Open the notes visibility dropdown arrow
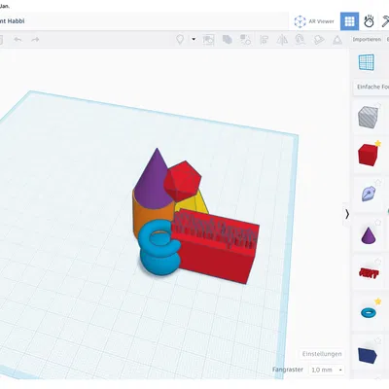 point(194,39)
